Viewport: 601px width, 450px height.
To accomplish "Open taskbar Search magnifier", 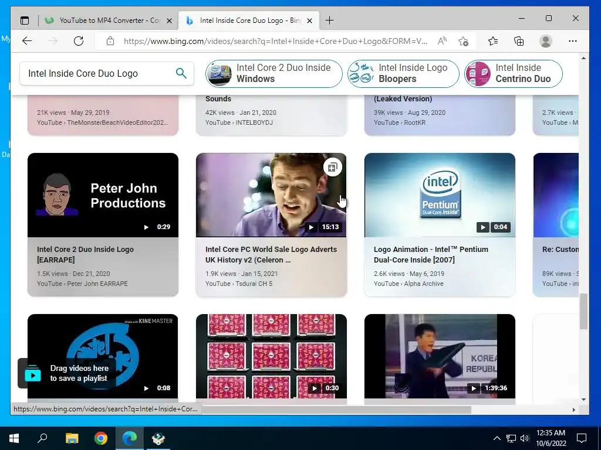I will (x=42, y=438).
